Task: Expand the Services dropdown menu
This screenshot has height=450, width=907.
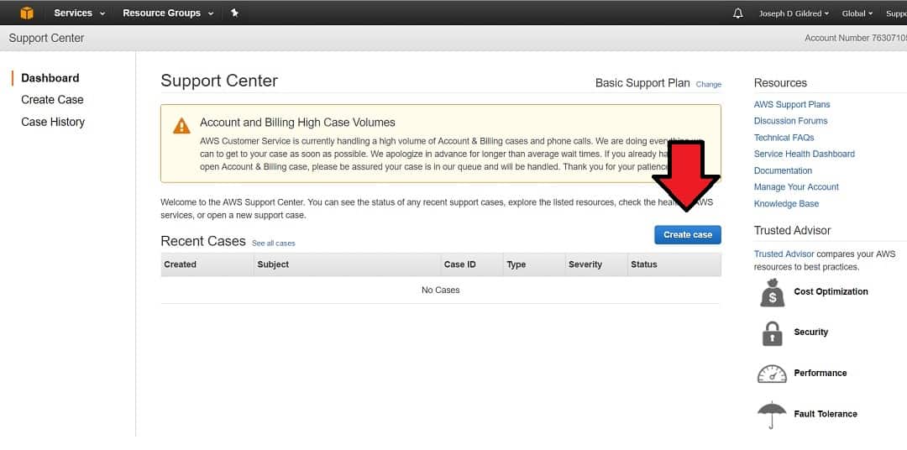Action: point(80,13)
